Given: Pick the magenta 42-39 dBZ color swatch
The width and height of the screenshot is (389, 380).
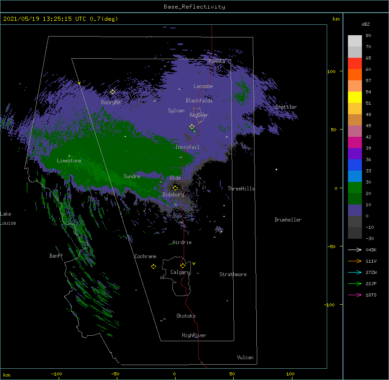Looking at the screenshot, I should (x=355, y=142).
